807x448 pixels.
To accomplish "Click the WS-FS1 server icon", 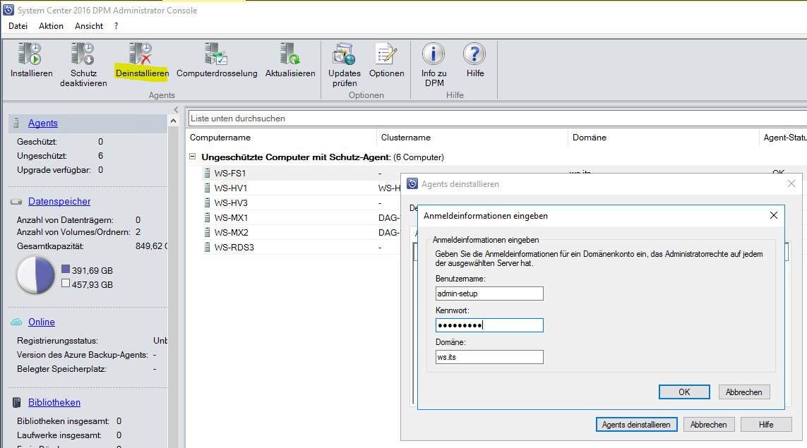I will pos(207,174).
